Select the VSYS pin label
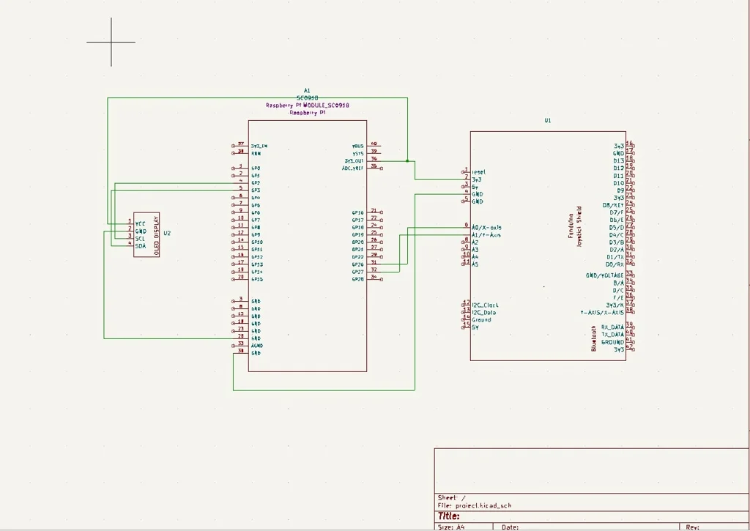This screenshot has width=750, height=531. point(357,154)
